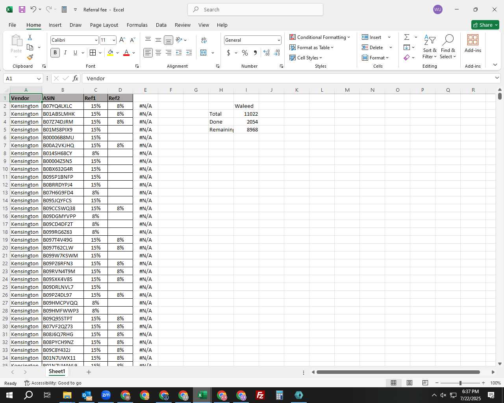Undo the last action
The image size is (504, 403).
click(33, 9)
